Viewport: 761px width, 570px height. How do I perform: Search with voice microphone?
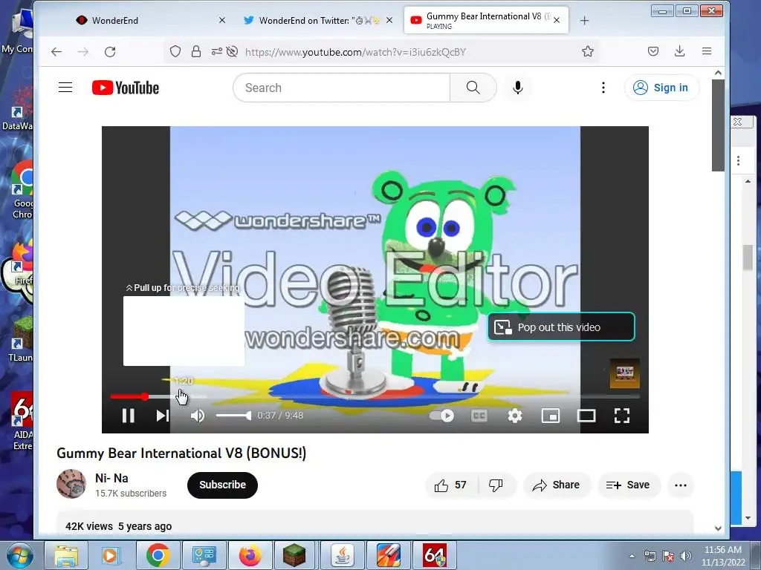point(518,88)
